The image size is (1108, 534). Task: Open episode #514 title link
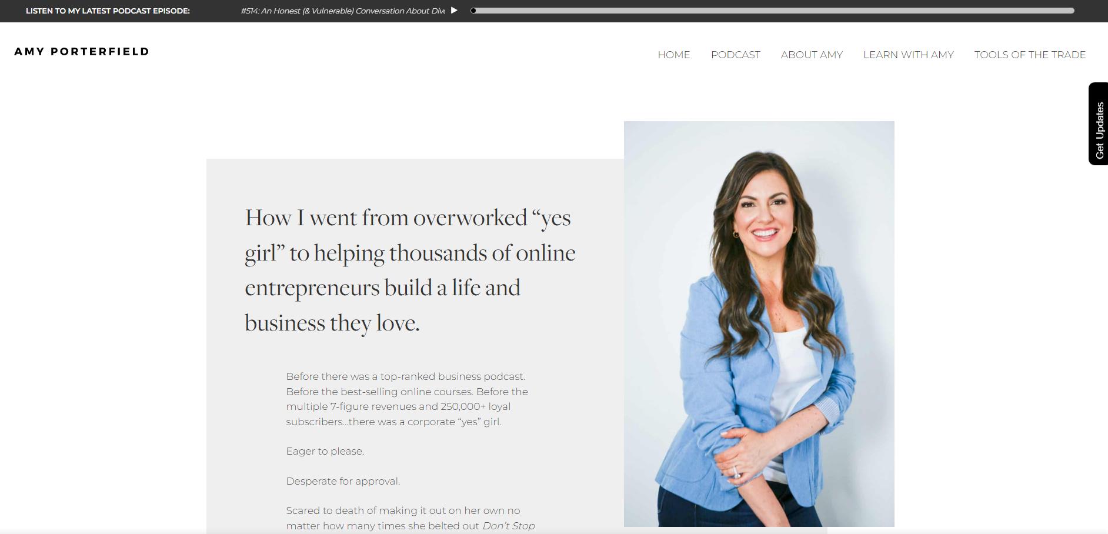342,11
